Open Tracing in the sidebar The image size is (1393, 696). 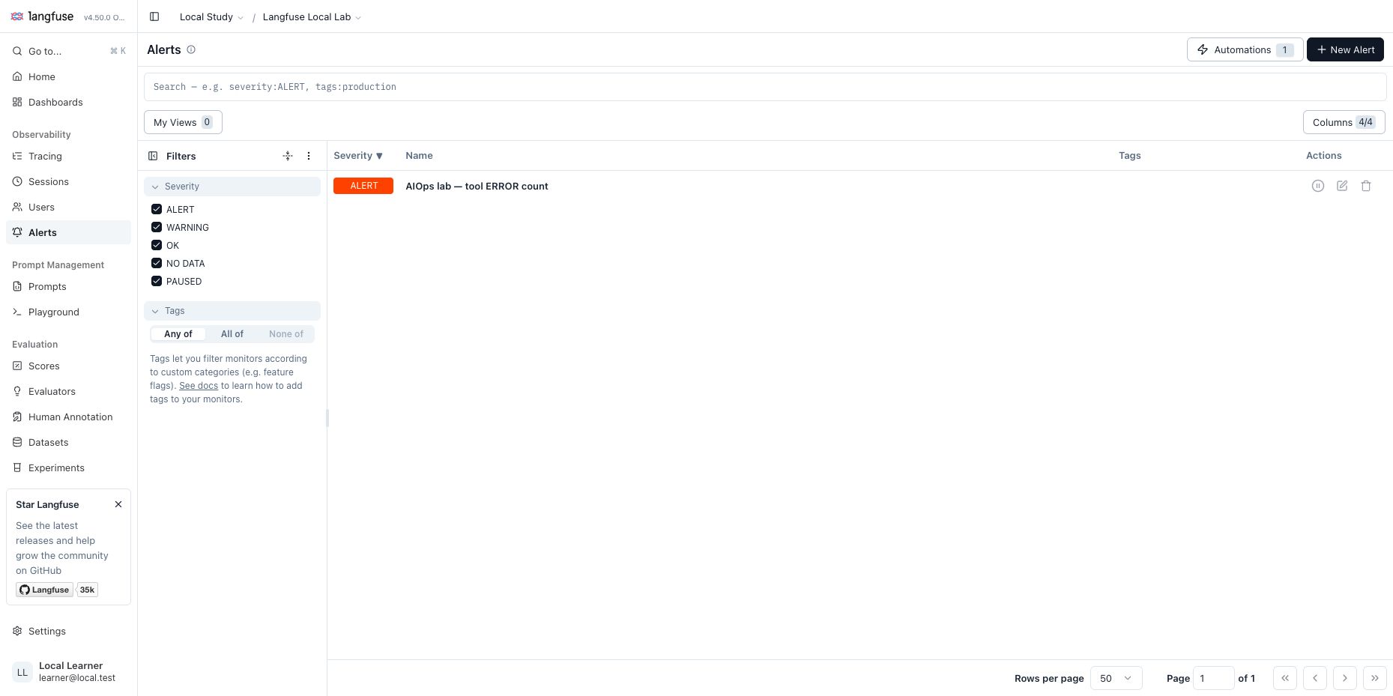click(69, 156)
